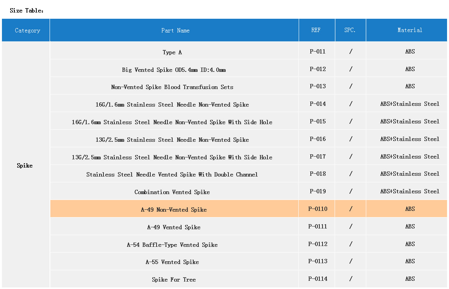Click the Part Name column header

point(175,30)
